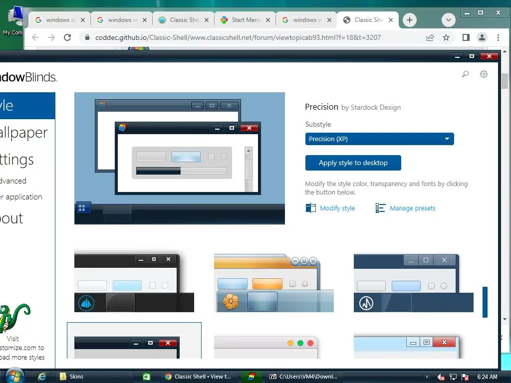Click the Manage presets link

(x=412, y=208)
